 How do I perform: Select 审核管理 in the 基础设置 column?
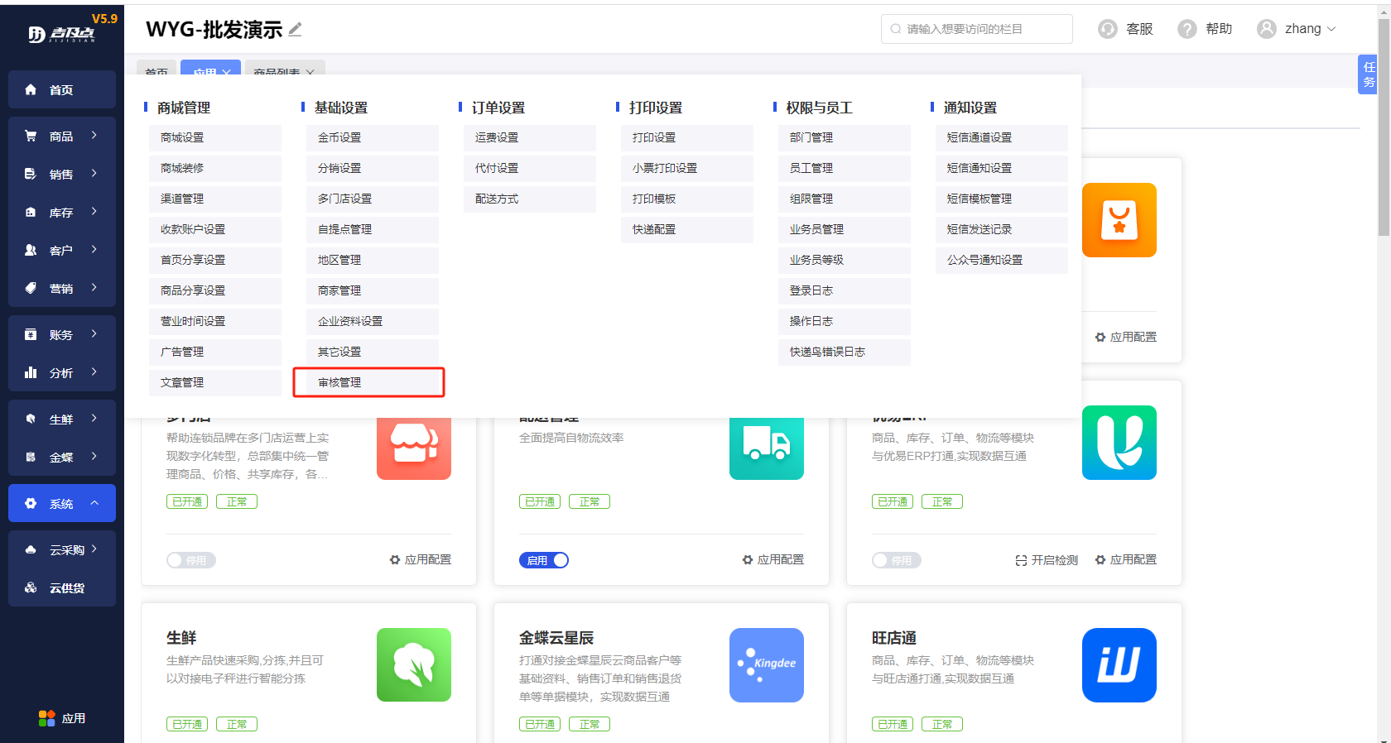(x=369, y=382)
